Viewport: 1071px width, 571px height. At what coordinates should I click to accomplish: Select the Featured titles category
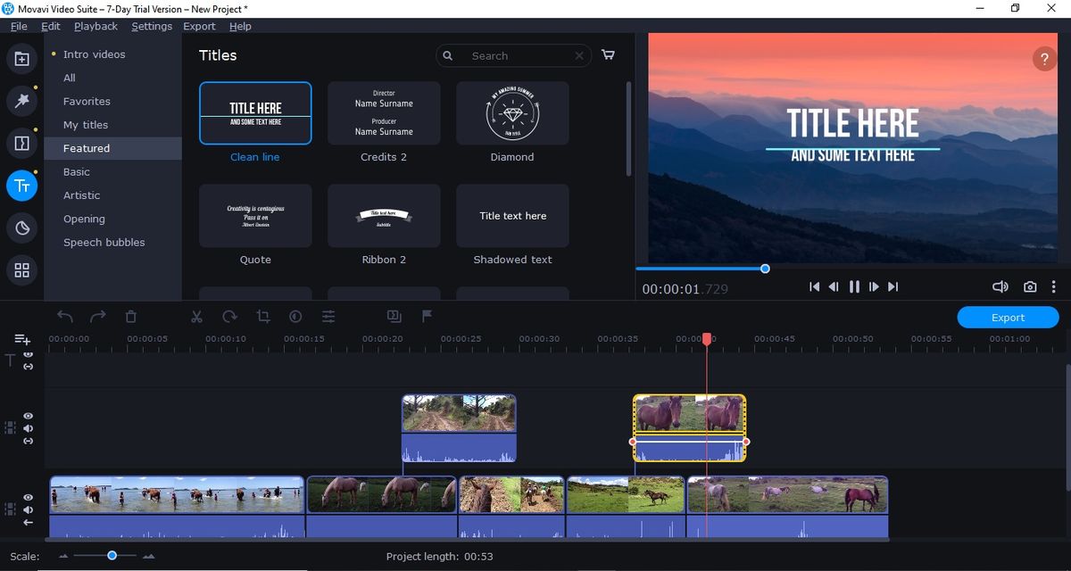tap(86, 148)
